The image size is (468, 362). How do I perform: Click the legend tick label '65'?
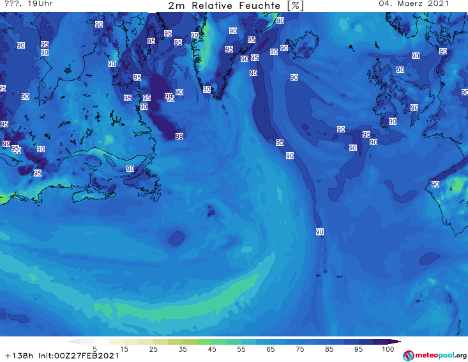click(x=271, y=349)
